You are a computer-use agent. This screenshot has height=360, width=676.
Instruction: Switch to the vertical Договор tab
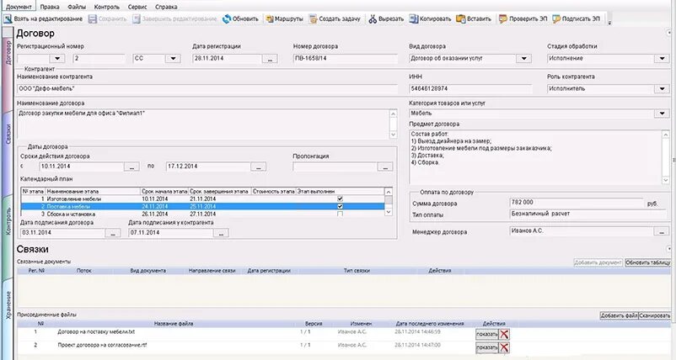pos(8,53)
